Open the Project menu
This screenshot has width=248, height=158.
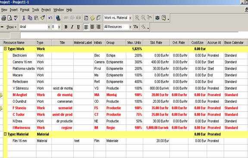(x=46, y=10)
